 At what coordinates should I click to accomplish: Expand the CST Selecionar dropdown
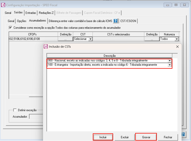coord(90,39)
